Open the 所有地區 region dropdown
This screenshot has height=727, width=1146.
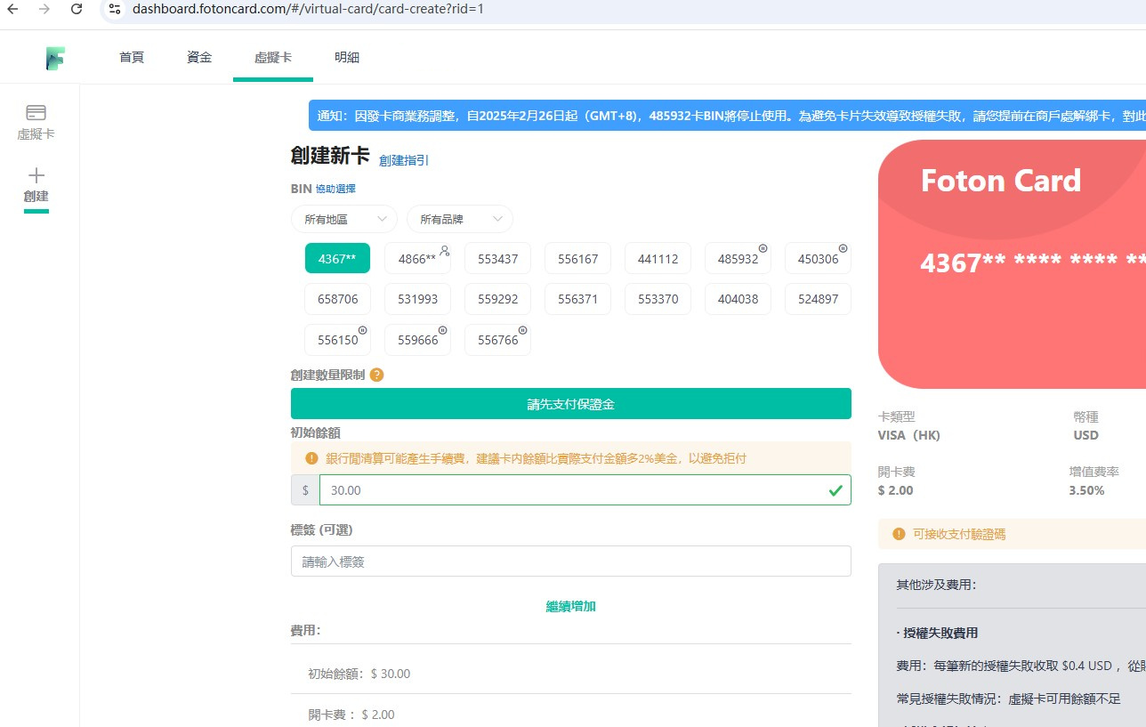pos(344,219)
